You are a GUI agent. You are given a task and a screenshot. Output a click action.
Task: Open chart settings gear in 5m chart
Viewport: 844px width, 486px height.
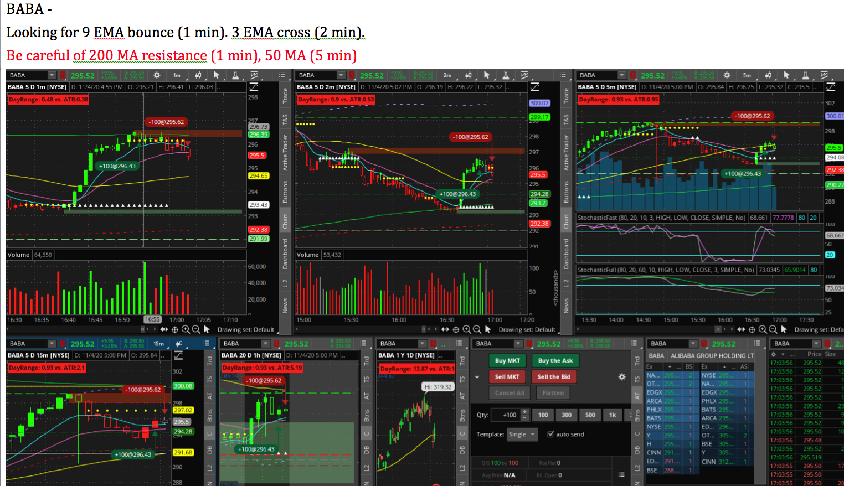click(727, 75)
